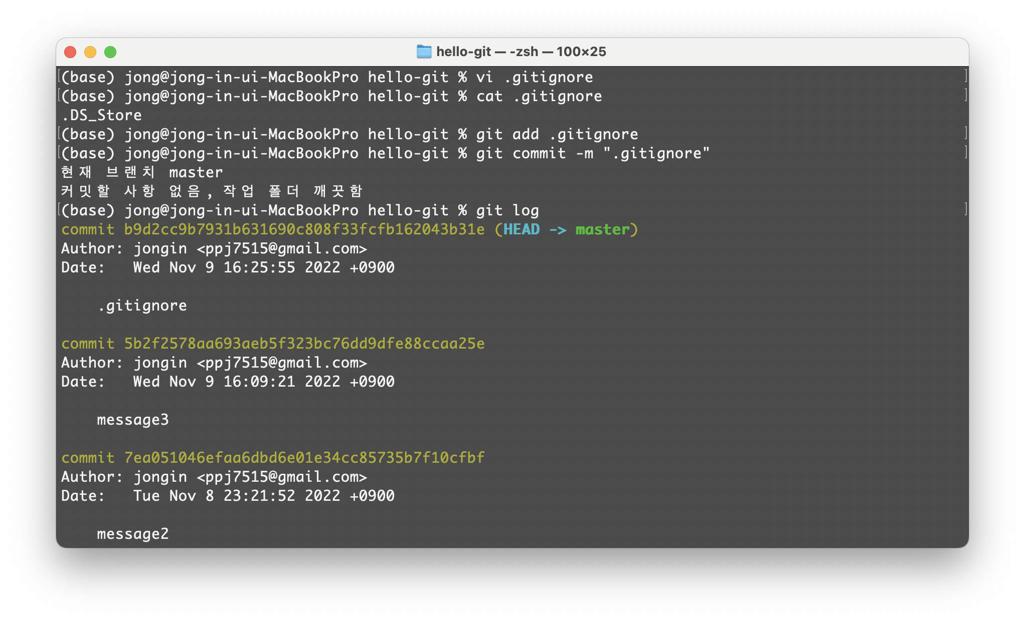Click the .DS_Store output line

click(101, 115)
